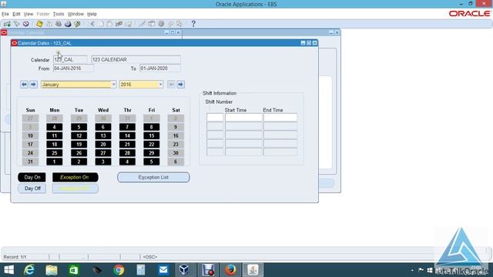The height and width of the screenshot is (277, 493).
Task: Click the Find flashlight toolbar icon
Action: tap(16, 24)
